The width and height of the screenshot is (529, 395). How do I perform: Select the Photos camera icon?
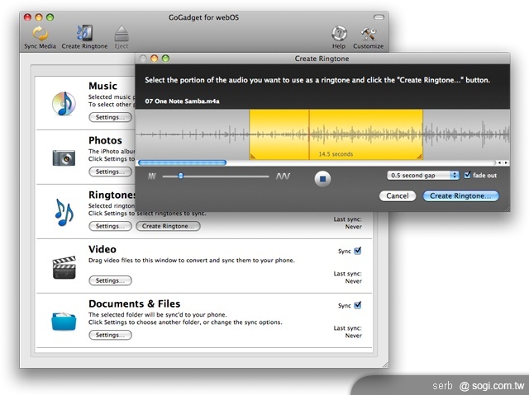[64, 157]
